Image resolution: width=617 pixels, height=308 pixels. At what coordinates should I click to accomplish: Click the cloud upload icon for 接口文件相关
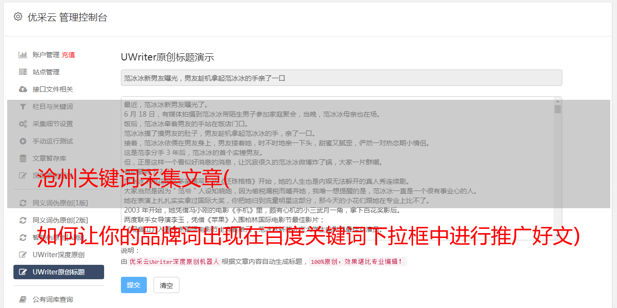(x=23, y=89)
